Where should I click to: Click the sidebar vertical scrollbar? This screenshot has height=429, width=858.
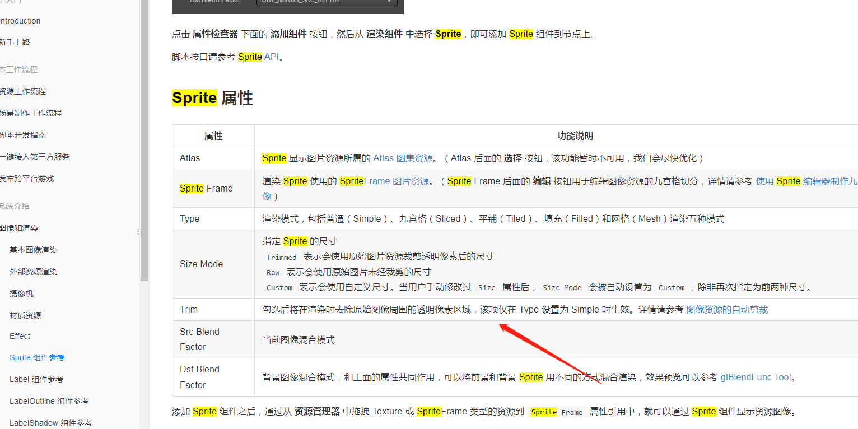click(x=144, y=140)
